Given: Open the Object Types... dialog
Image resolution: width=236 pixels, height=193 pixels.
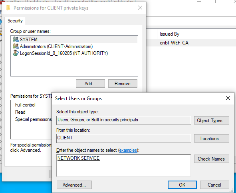Looking at the screenshot, I should [x=212, y=120].
